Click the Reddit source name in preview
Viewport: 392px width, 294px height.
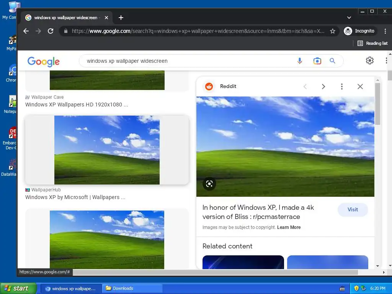click(x=228, y=86)
